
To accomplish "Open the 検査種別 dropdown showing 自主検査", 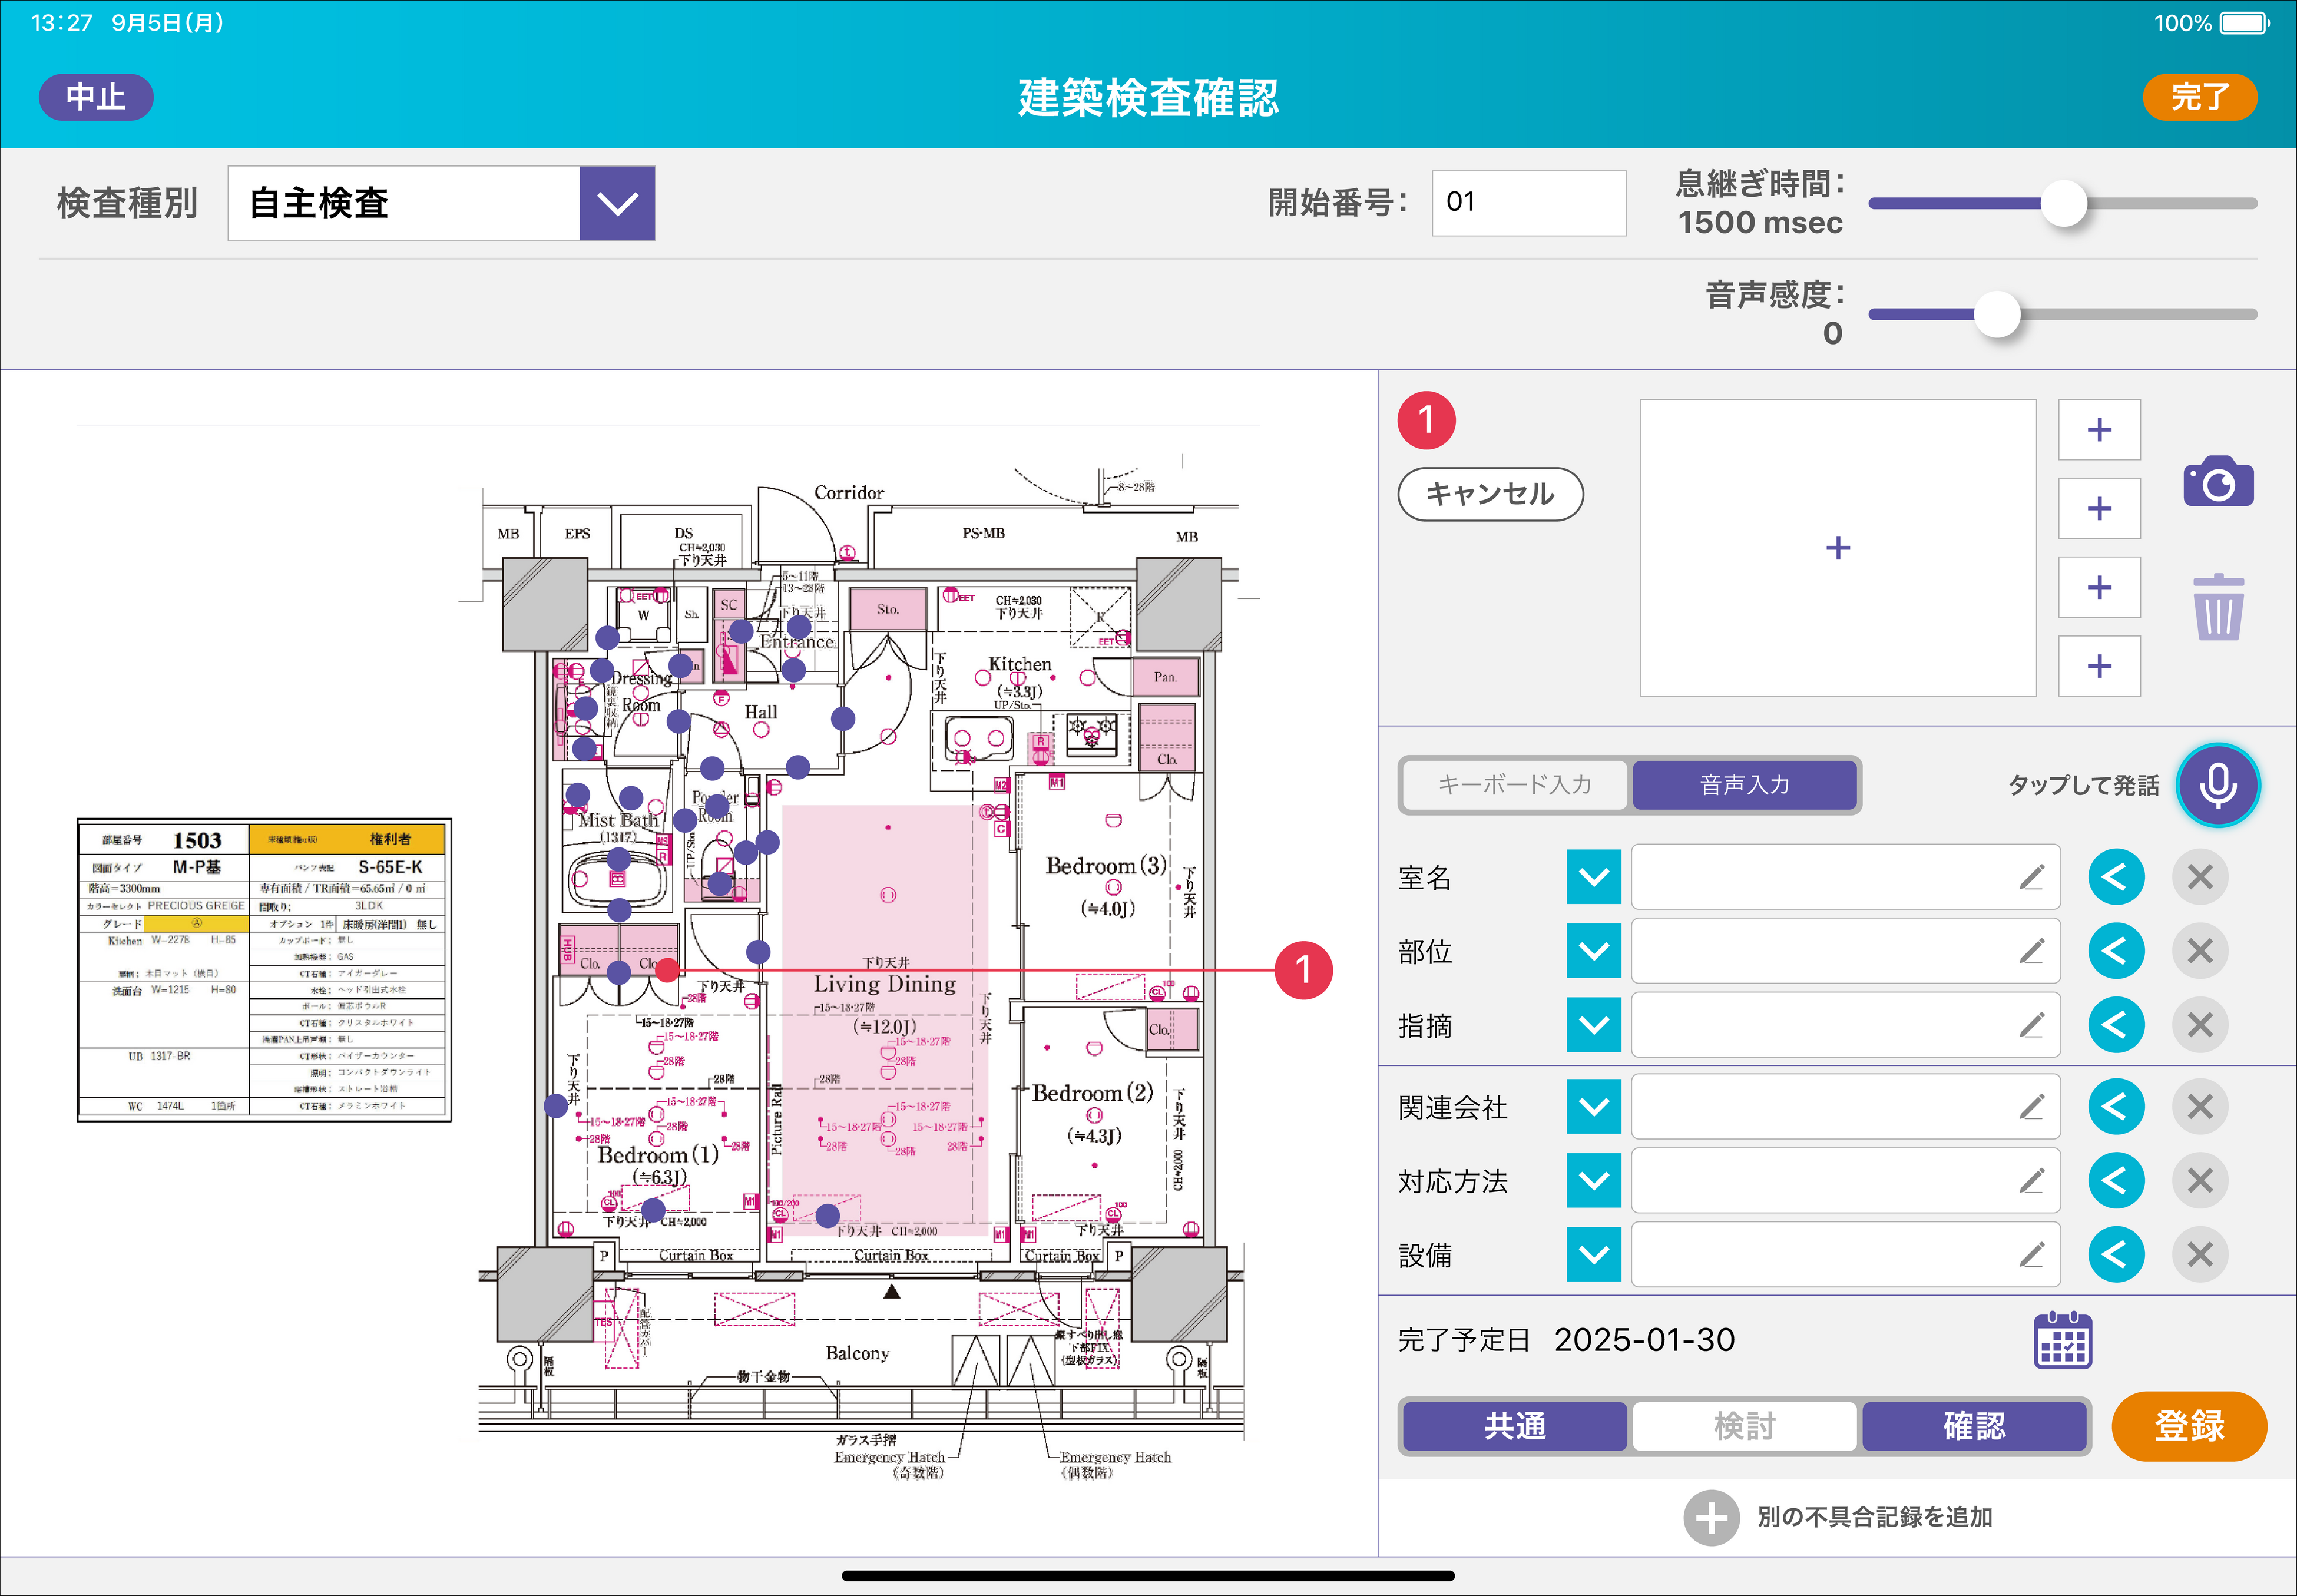I will click(617, 204).
